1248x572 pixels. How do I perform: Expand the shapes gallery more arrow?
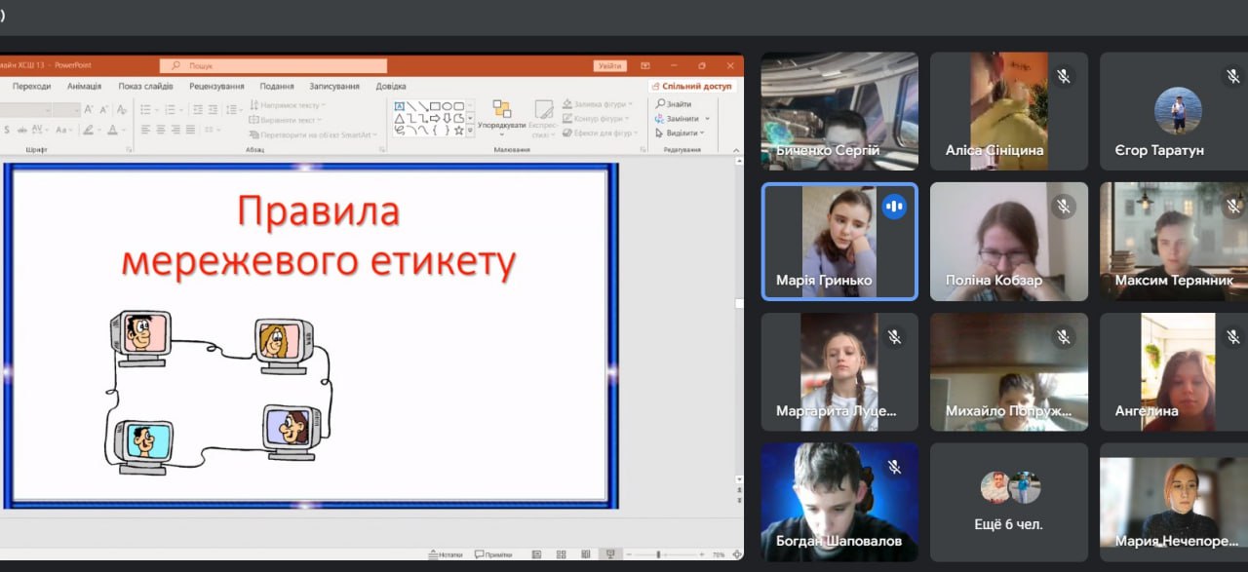(x=471, y=131)
